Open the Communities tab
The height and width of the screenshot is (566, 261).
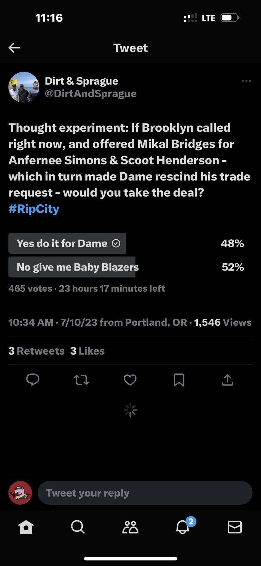130,527
